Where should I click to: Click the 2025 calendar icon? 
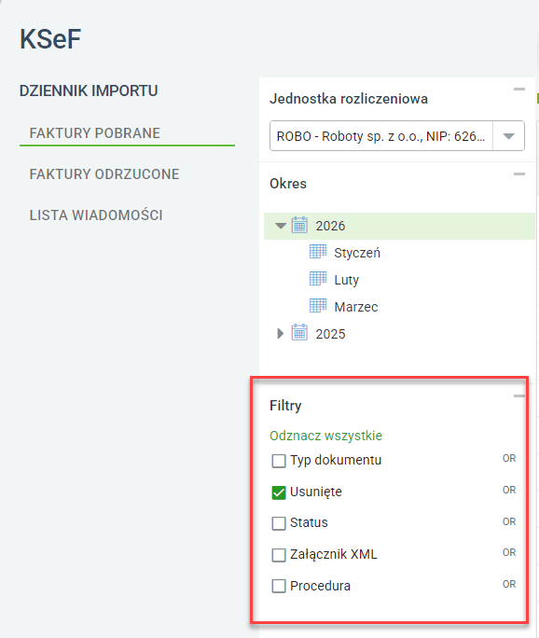tap(299, 332)
